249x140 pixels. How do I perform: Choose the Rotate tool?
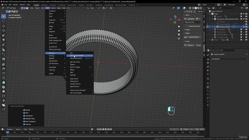pos(4,30)
